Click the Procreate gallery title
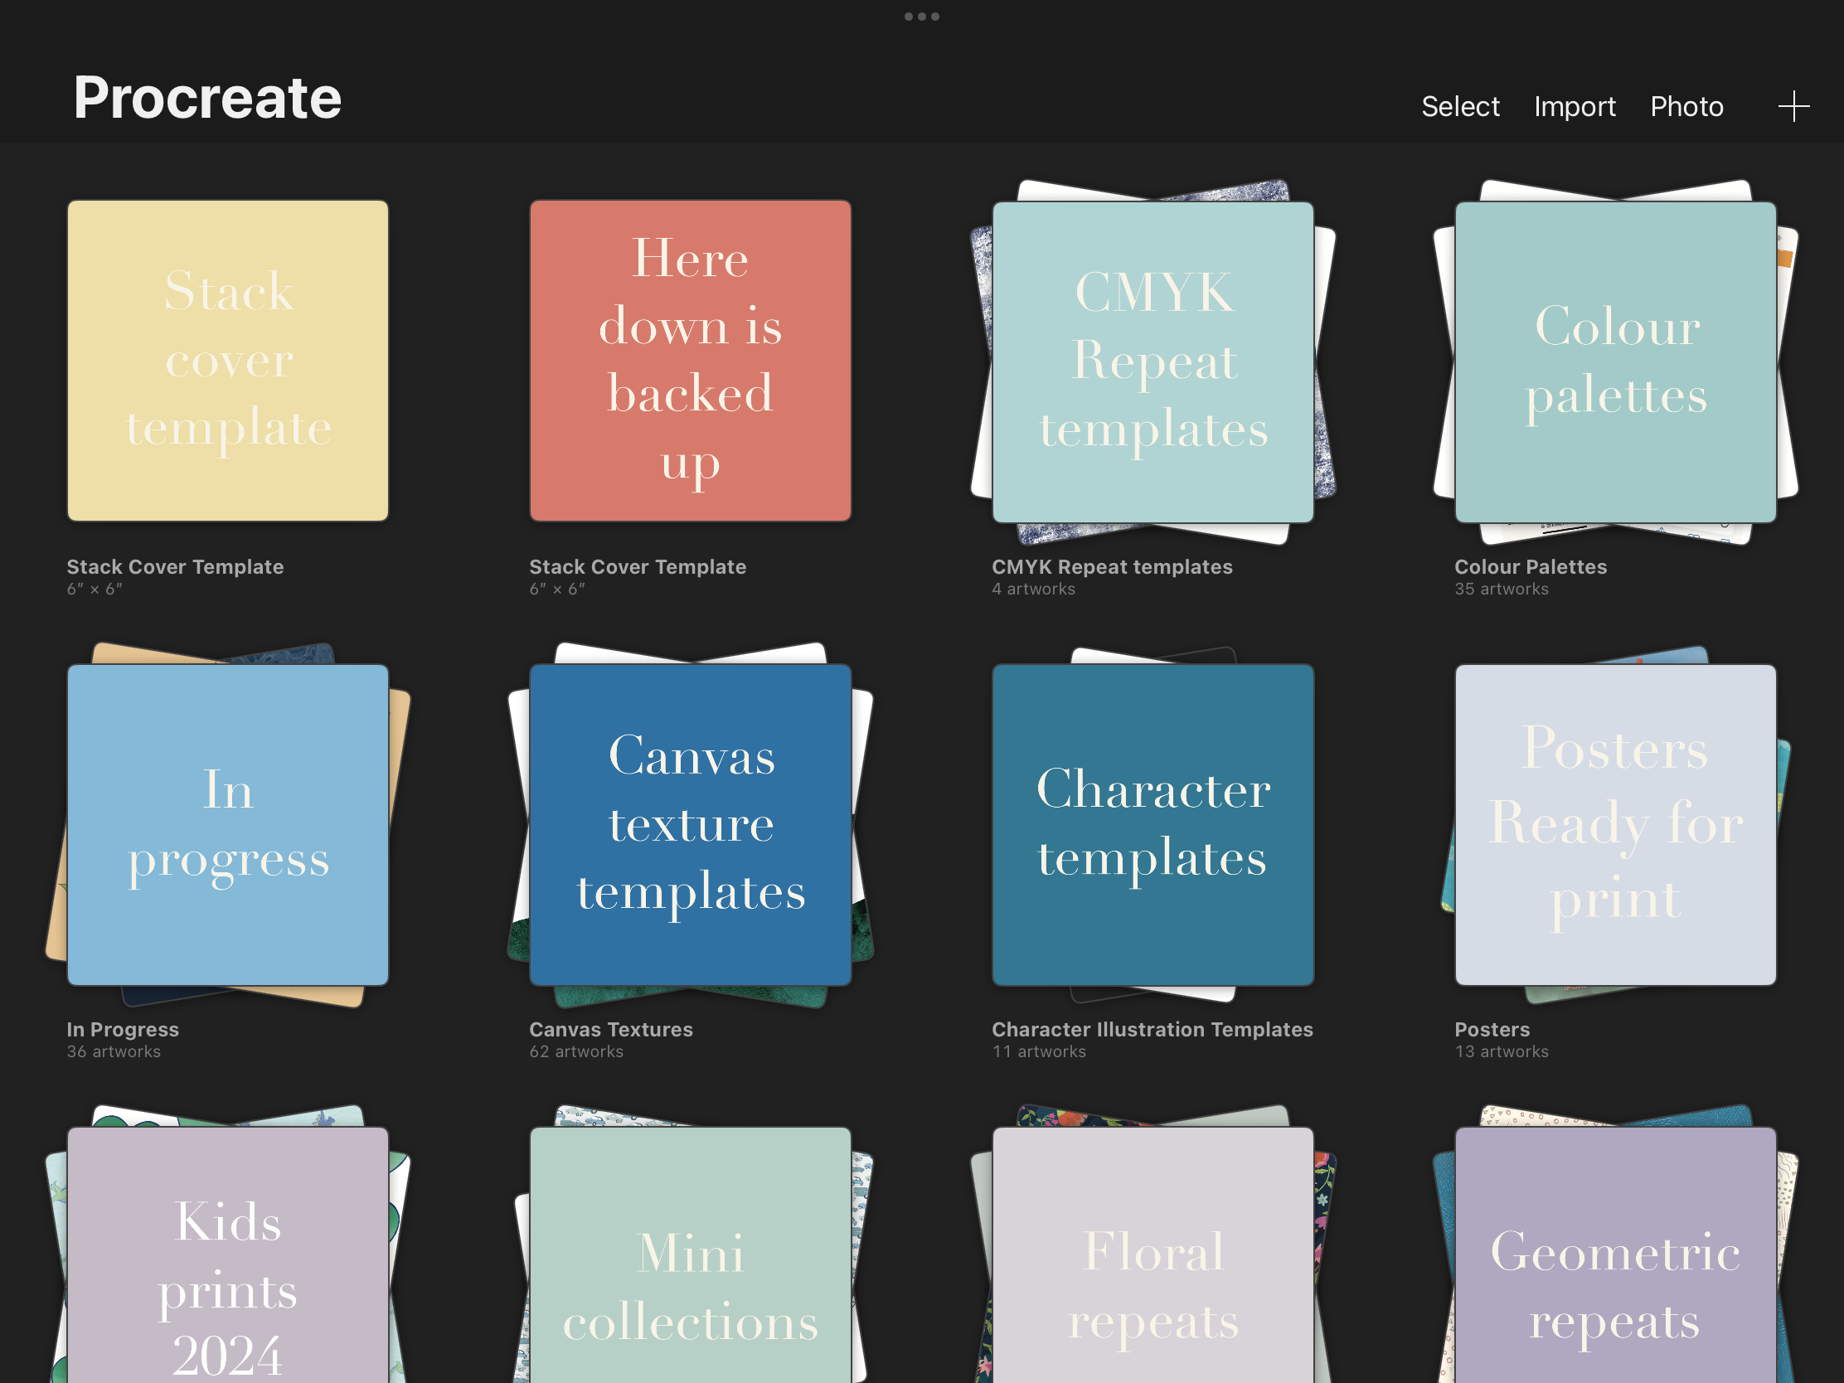The image size is (1844, 1383). tap(207, 98)
